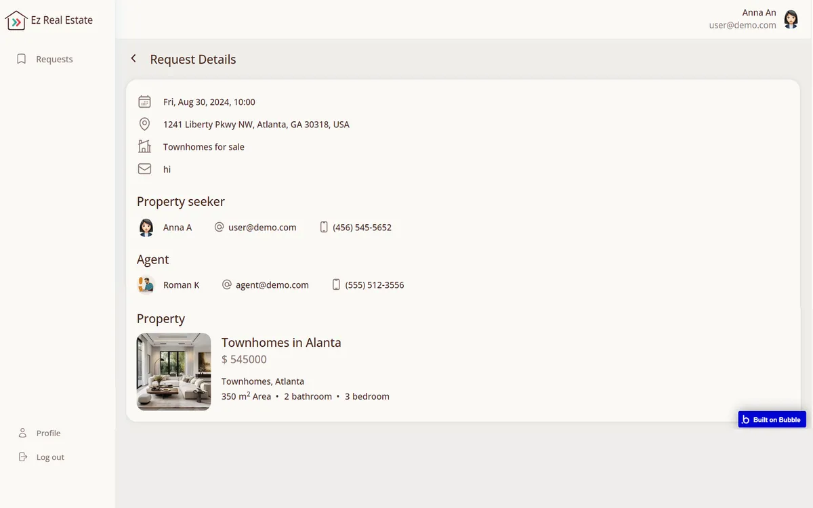Image resolution: width=813 pixels, height=508 pixels.
Task: Click the location pin icon by the address
Action: pos(144,124)
